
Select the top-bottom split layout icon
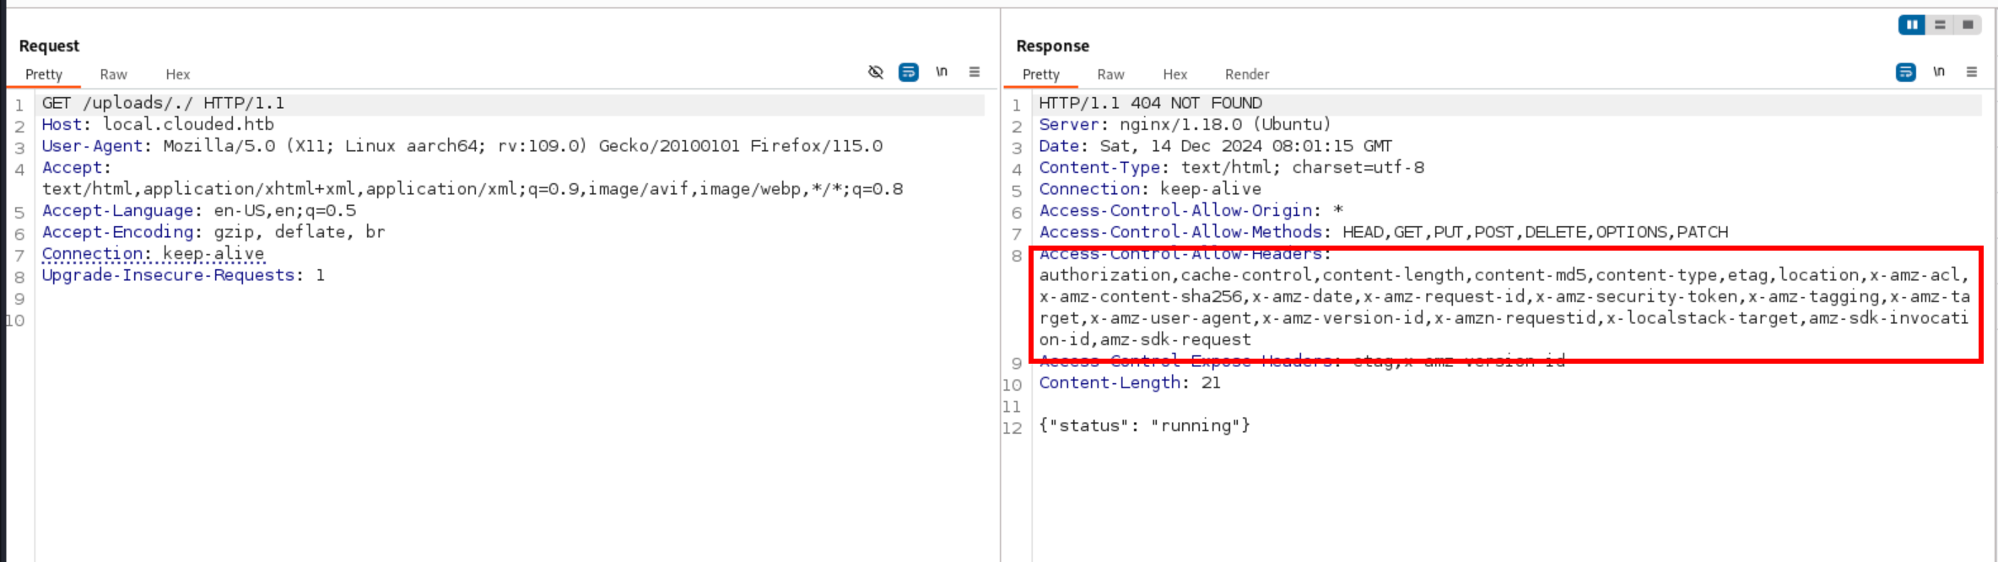point(1940,25)
